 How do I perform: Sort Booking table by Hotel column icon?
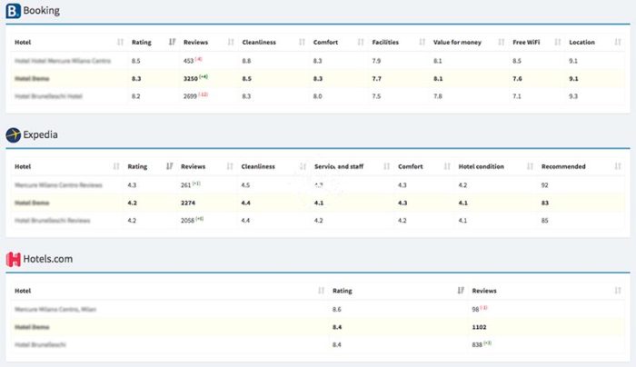pyautogui.click(x=120, y=42)
